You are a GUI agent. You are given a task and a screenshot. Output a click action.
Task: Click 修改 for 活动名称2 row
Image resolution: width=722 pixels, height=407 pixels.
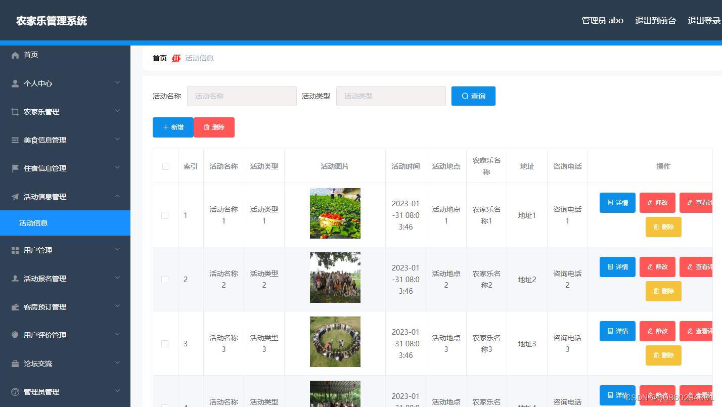pyautogui.click(x=657, y=267)
